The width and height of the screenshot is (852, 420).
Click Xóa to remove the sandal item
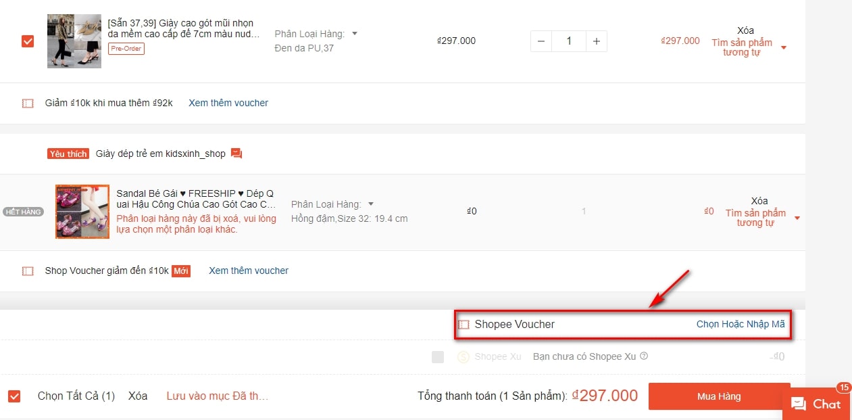pos(759,201)
